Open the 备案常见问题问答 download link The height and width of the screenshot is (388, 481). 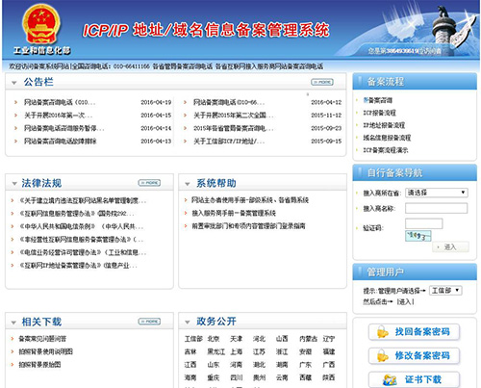point(42,339)
